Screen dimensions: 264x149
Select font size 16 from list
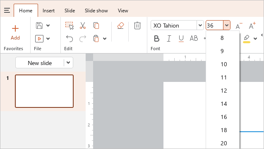[x=223, y=117]
